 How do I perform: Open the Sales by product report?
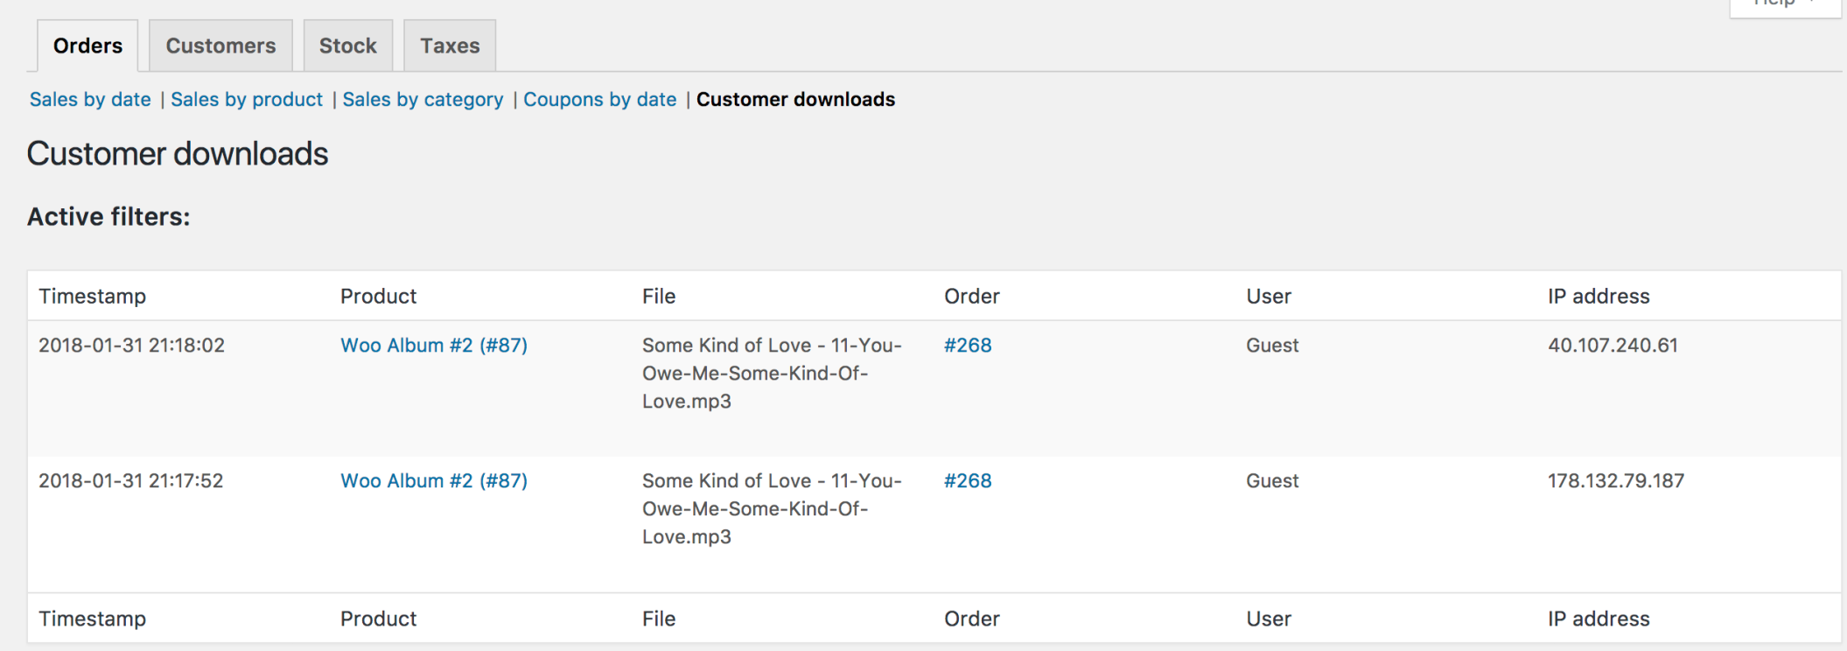click(246, 99)
